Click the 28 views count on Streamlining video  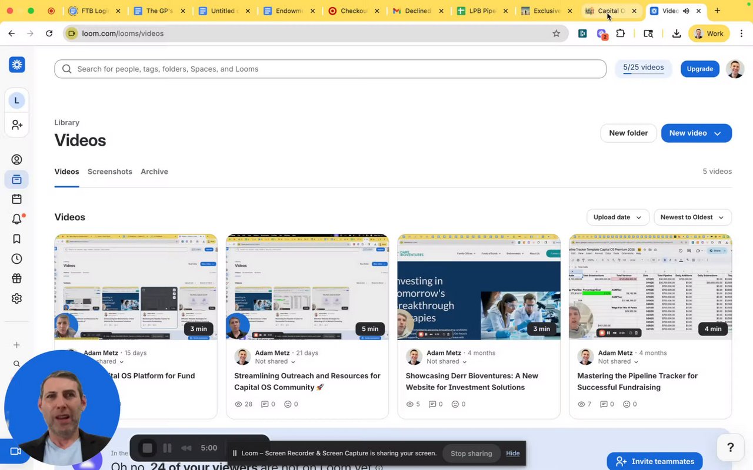(x=244, y=404)
